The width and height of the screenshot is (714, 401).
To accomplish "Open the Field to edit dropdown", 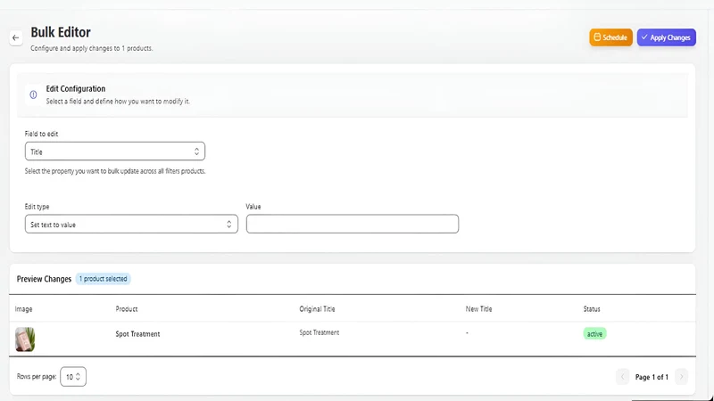I will click(115, 151).
